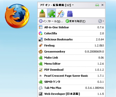Click Web Developer version 1.1.5
Viewport: 116px width, 97px height.
point(101,94)
